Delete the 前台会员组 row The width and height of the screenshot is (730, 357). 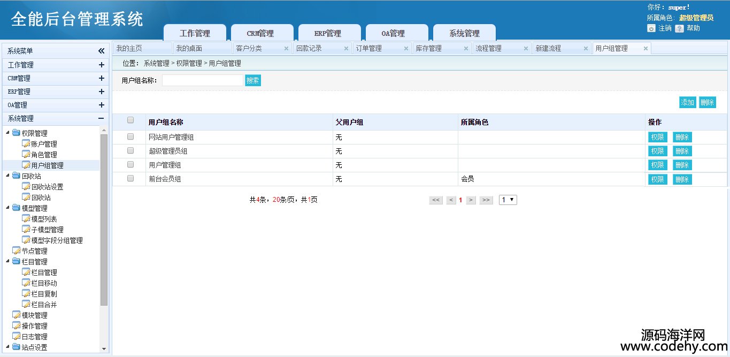click(x=682, y=179)
